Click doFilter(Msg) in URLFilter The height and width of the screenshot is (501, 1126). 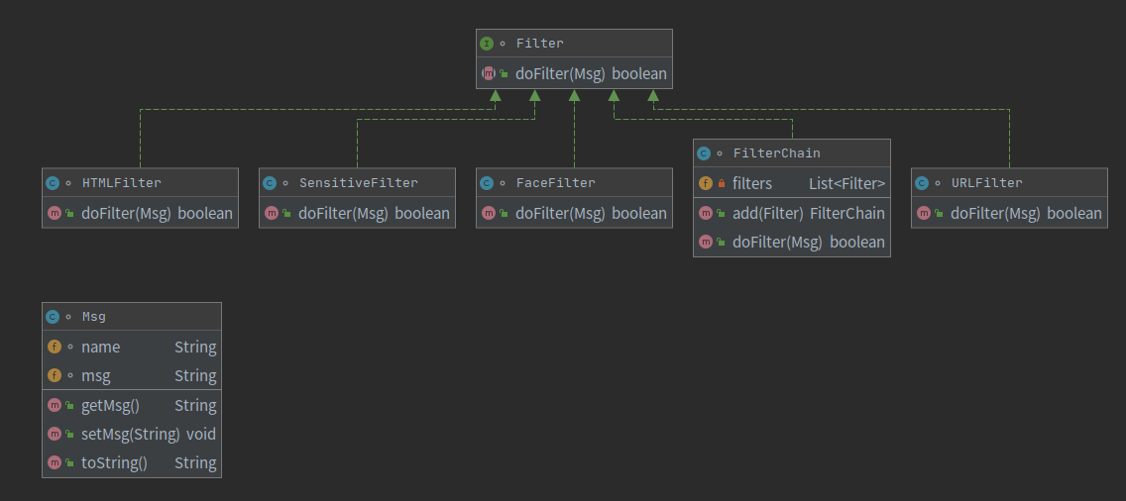994,213
